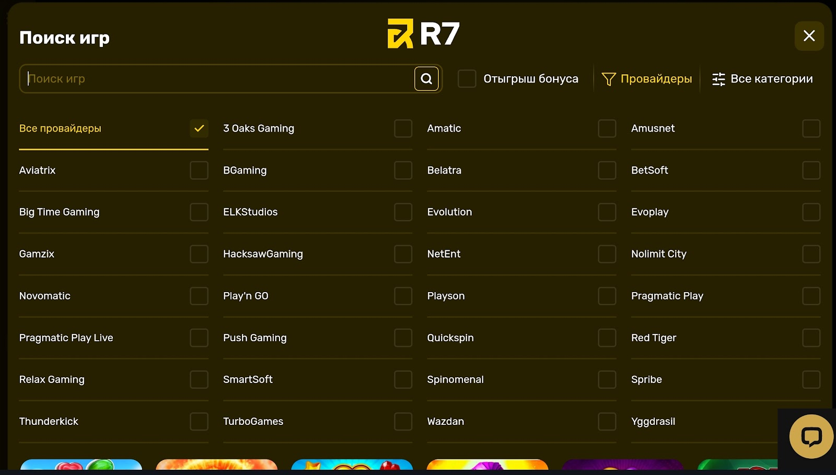Tick the Nolimit City checkbox
The width and height of the screenshot is (836, 475).
tap(811, 254)
